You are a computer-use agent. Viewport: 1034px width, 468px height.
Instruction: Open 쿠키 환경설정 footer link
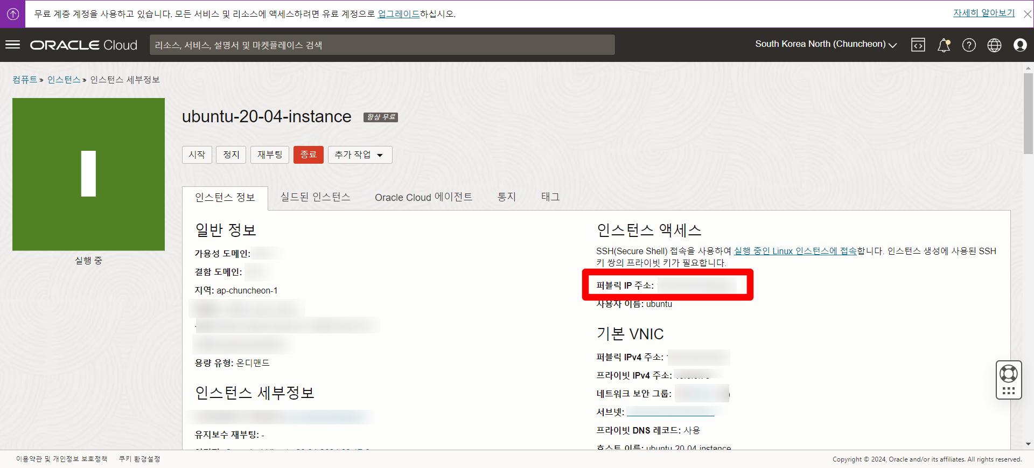pyautogui.click(x=139, y=459)
